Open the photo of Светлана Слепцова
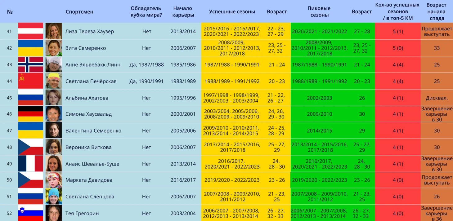The width and height of the screenshot is (453, 221). 54,197
